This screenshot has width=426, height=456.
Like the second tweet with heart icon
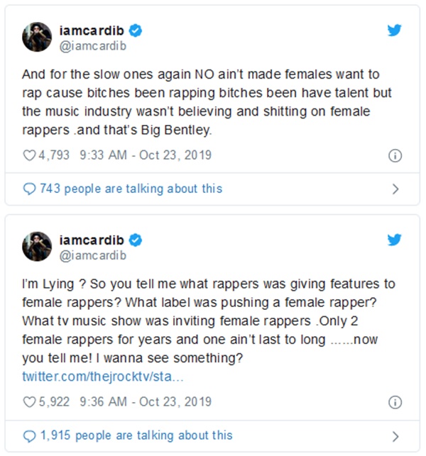click(29, 402)
